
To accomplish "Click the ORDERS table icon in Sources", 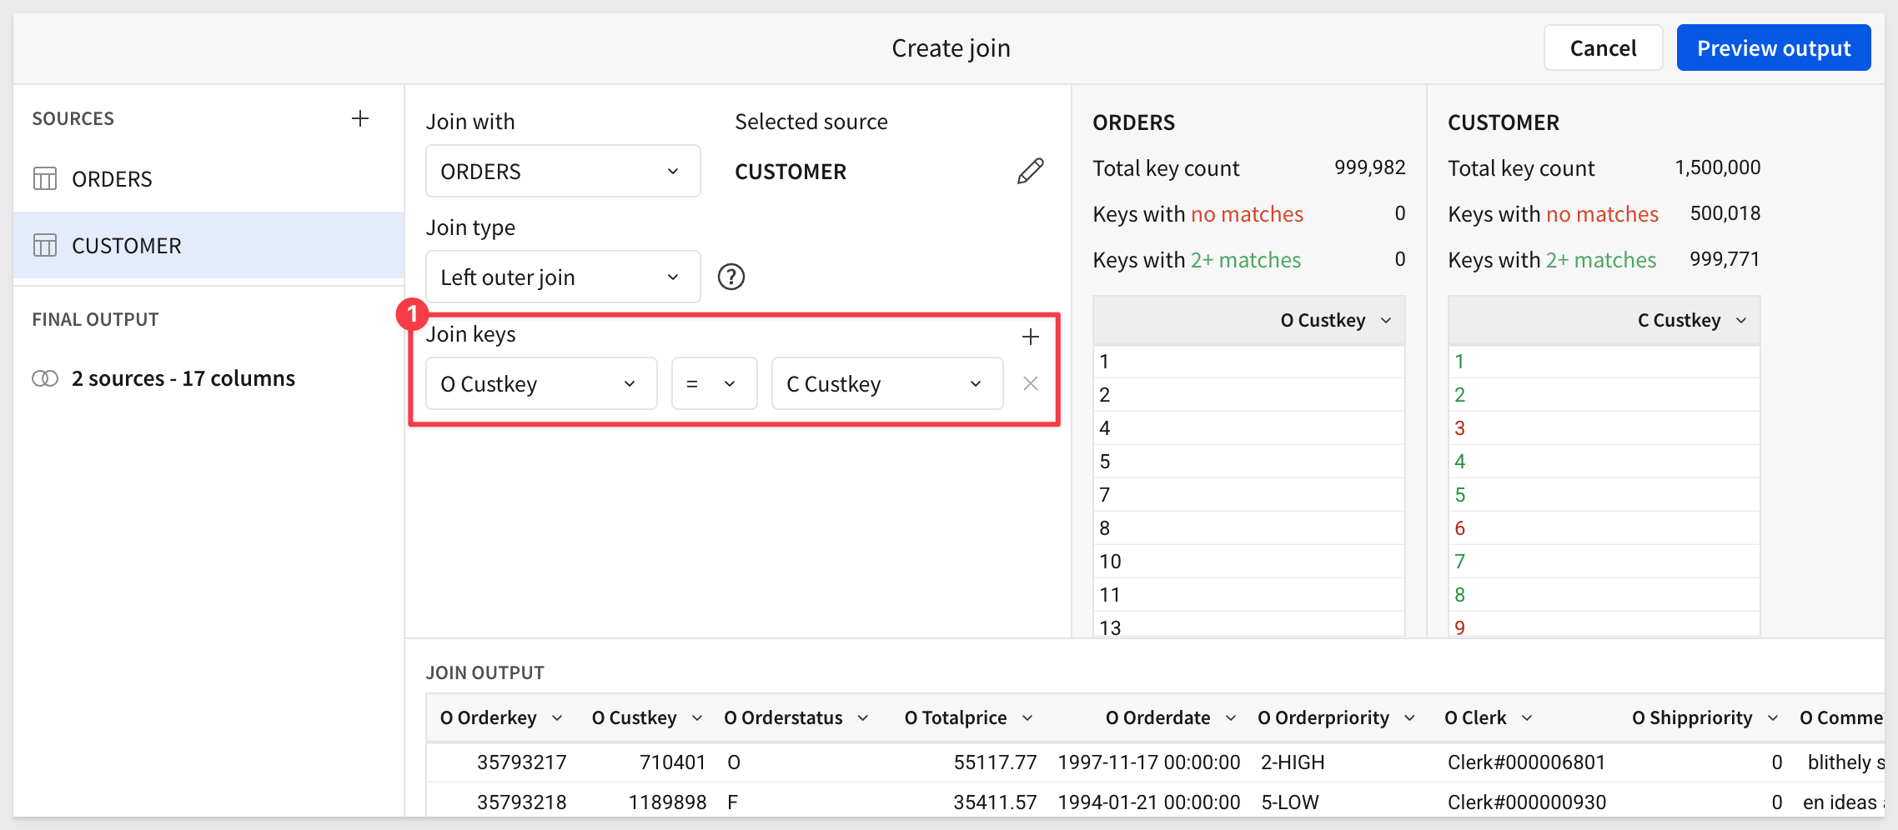I will click(x=45, y=178).
